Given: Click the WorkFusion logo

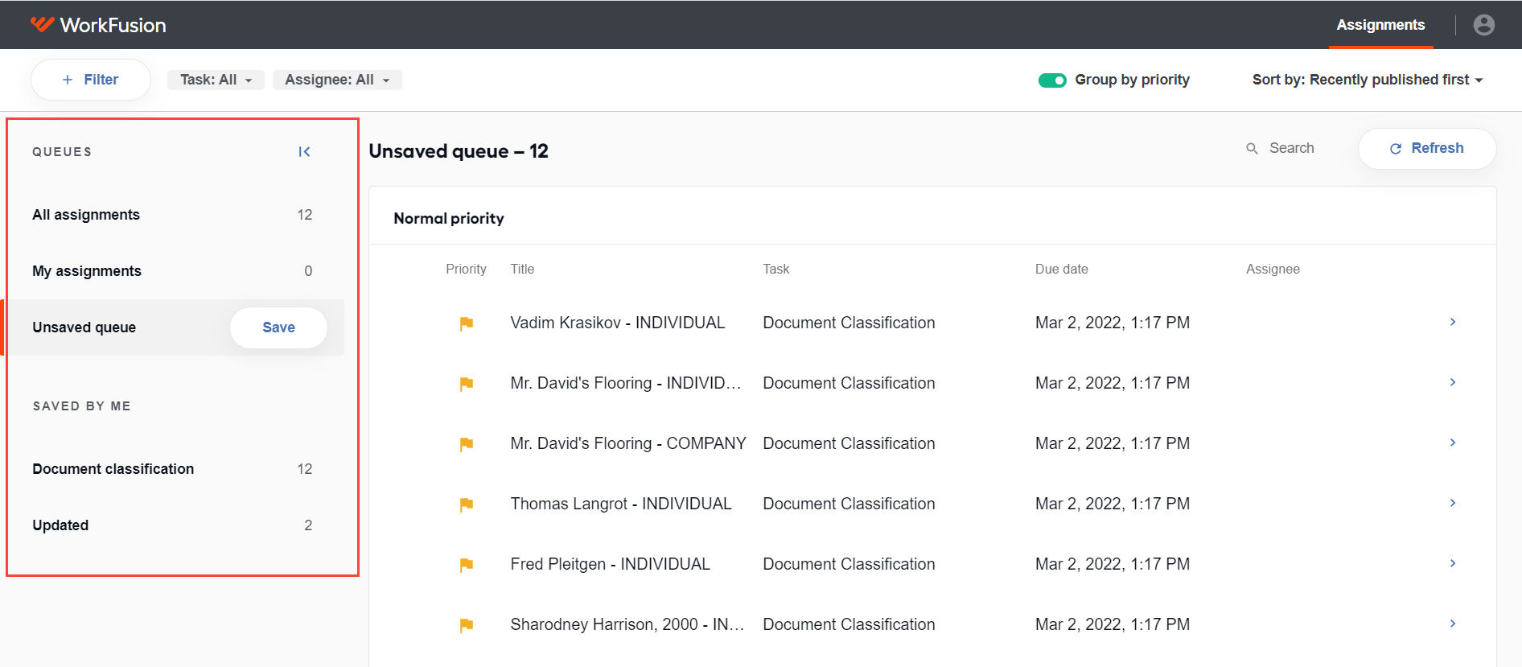Looking at the screenshot, I should tap(98, 25).
